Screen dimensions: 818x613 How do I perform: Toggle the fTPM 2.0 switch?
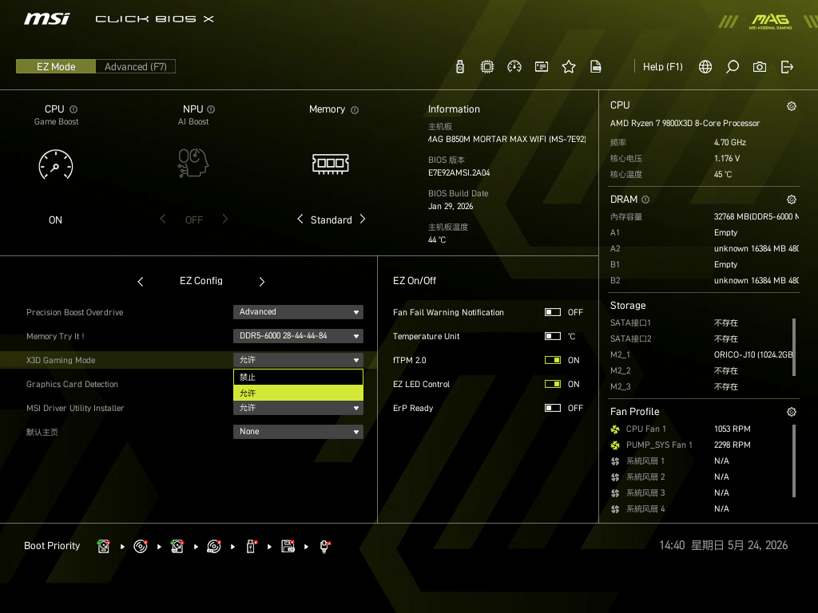(553, 360)
